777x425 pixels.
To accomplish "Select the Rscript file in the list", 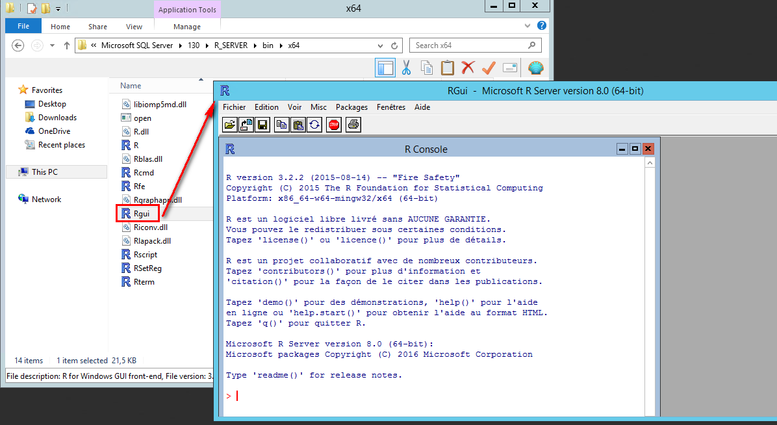I will click(145, 254).
